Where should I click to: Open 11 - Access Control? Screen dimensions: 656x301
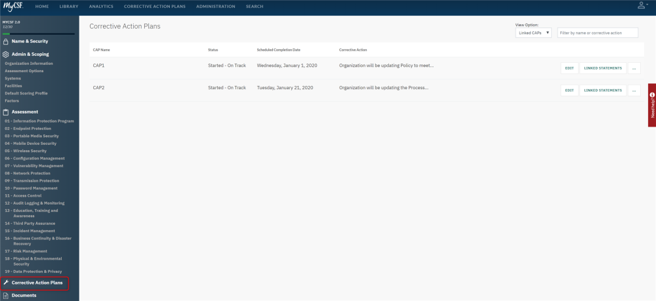pos(24,195)
